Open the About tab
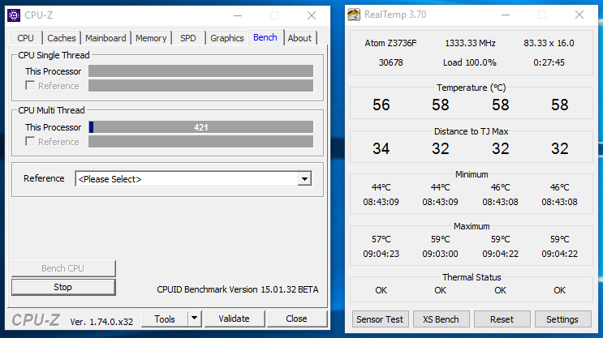This screenshot has width=603, height=338. pos(299,38)
